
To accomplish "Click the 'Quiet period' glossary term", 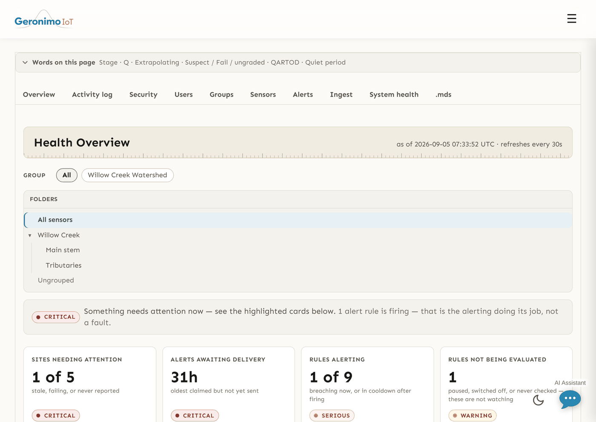I will 325,63.
